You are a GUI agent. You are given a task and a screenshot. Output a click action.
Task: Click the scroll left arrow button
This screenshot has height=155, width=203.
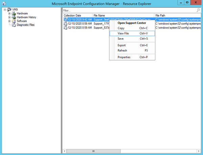(x=65, y=151)
